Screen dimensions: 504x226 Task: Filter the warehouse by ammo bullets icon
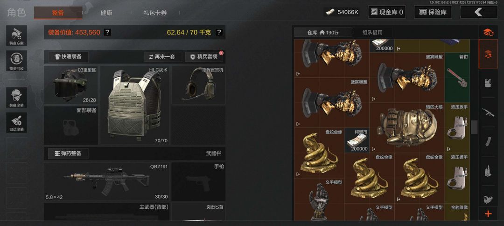488,171
